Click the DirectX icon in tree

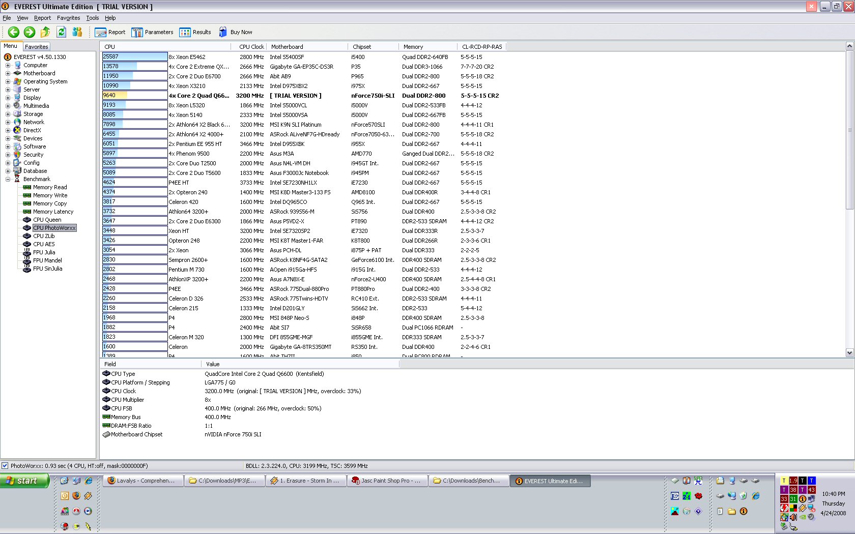point(17,130)
